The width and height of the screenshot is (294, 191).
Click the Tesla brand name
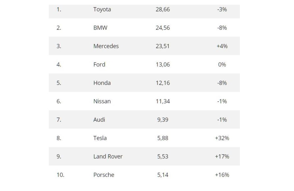(100, 138)
